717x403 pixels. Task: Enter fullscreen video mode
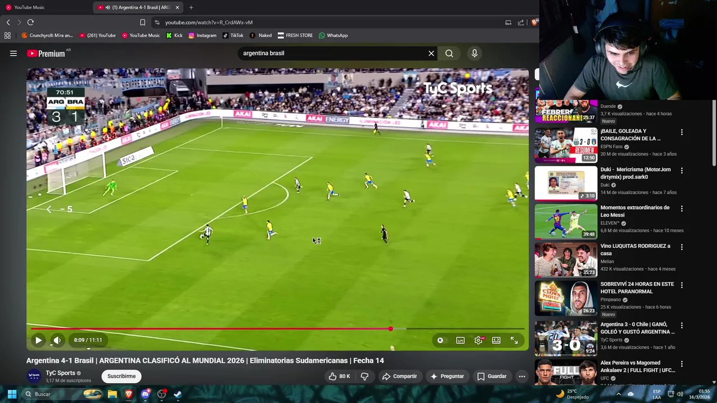514,340
